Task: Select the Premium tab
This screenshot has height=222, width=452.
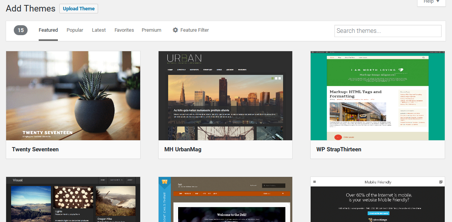Action: click(151, 30)
